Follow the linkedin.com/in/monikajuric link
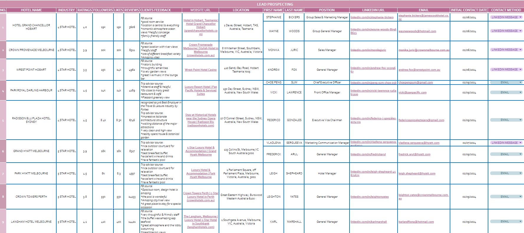This screenshot has width=524, height=233. pyautogui.click(x=368, y=50)
